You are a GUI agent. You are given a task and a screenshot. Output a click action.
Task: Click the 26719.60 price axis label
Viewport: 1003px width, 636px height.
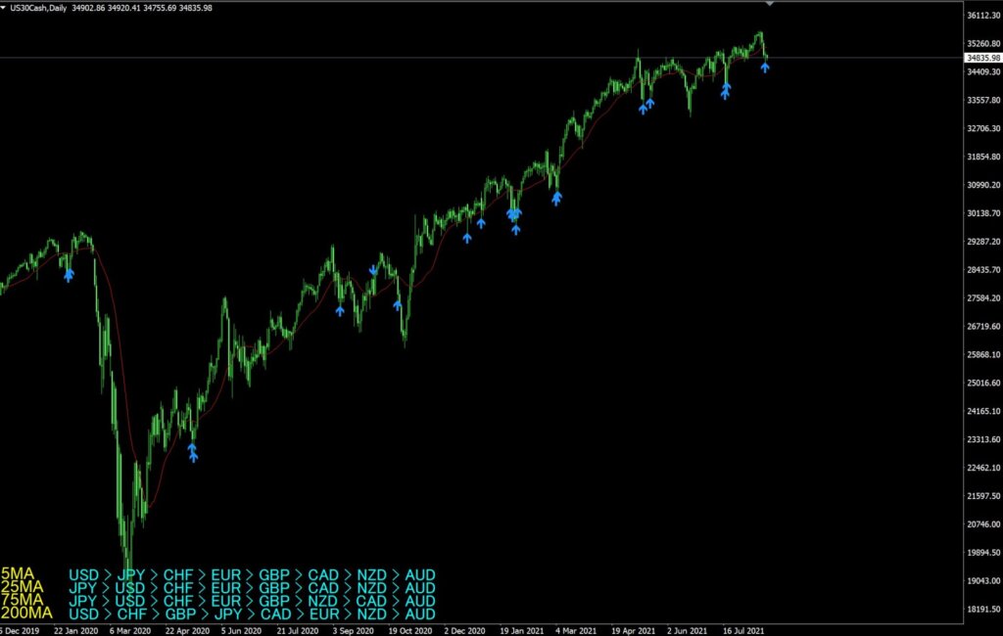tap(980, 327)
